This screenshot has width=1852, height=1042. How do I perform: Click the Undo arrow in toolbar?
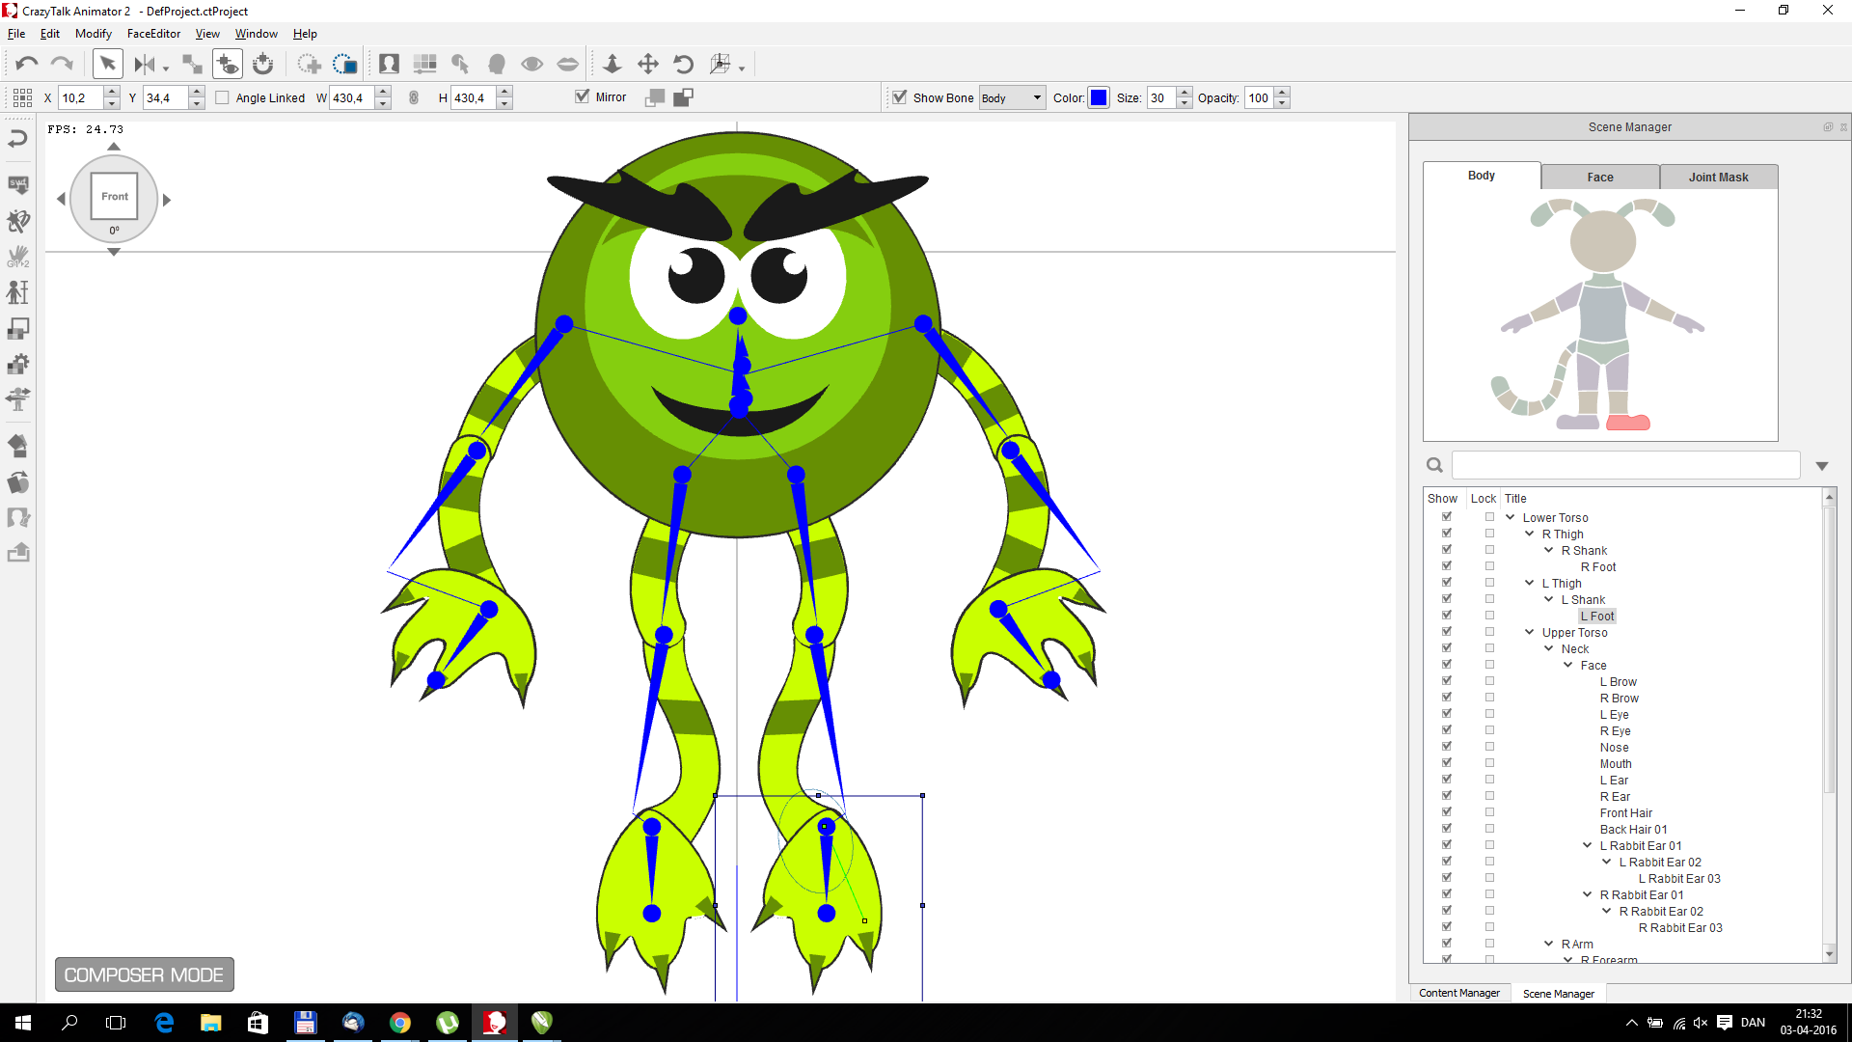tap(27, 64)
